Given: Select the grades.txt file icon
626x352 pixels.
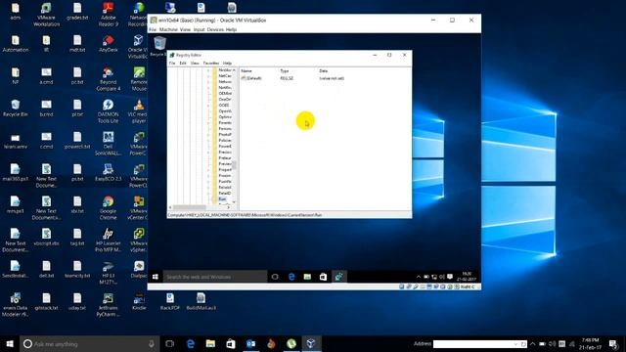Looking at the screenshot, I should click(x=77, y=11).
